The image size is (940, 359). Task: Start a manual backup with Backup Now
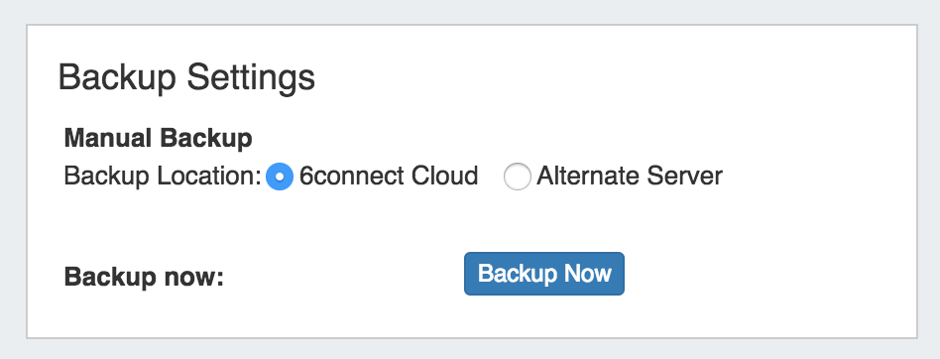[x=544, y=274]
